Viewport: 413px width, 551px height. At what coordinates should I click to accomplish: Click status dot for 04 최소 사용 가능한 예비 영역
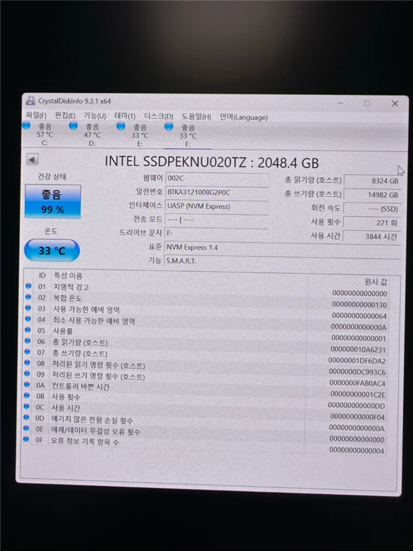click(x=28, y=319)
